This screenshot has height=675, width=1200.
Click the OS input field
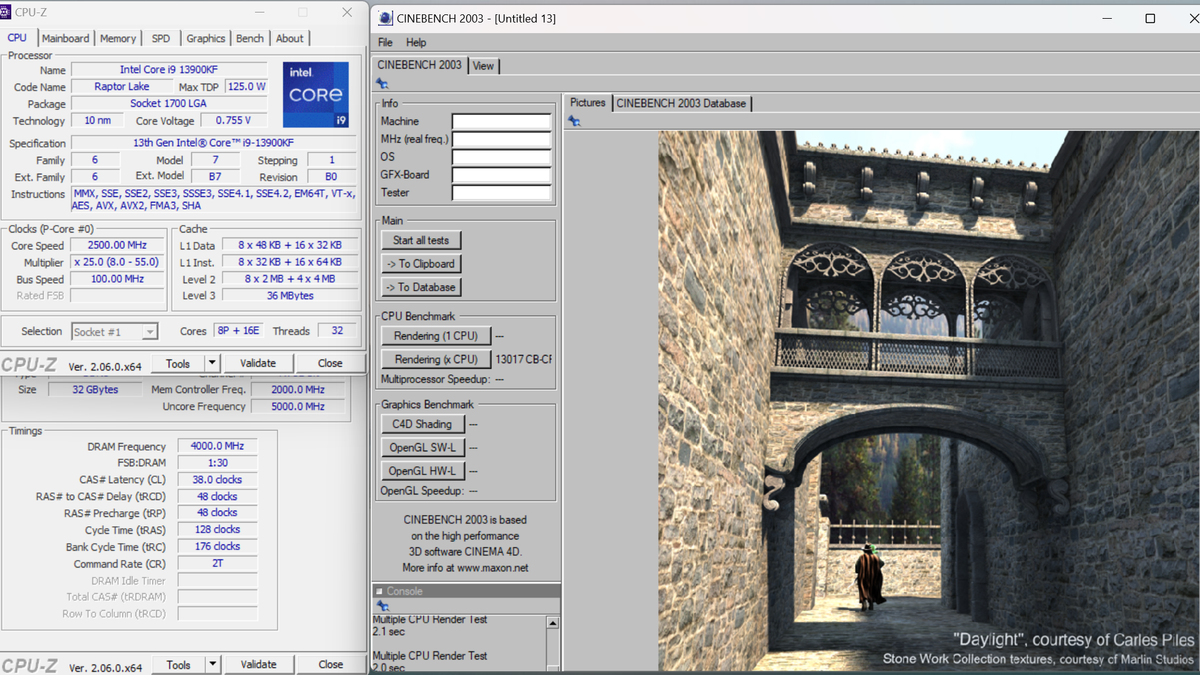pos(501,157)
